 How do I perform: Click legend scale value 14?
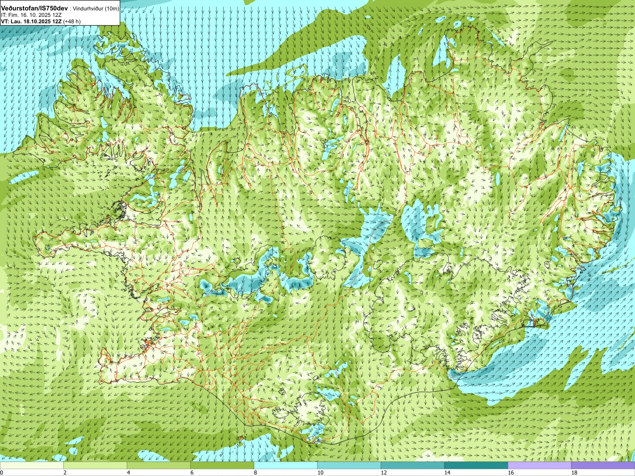coord(447,473)
